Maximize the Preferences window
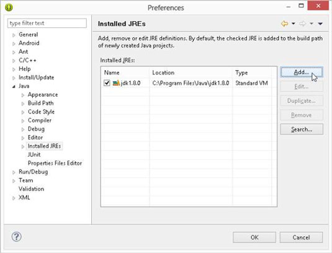The height and width of the screenshot is (253, 332). 301,6
